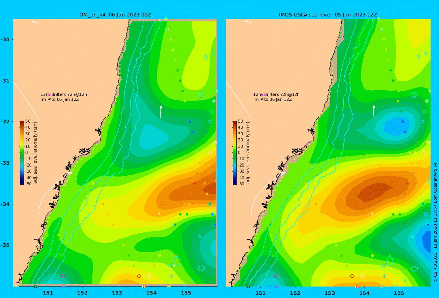
Task: Click the white velocity arrow near -32 in OM_an_v4 map
Action: [160, 112]
